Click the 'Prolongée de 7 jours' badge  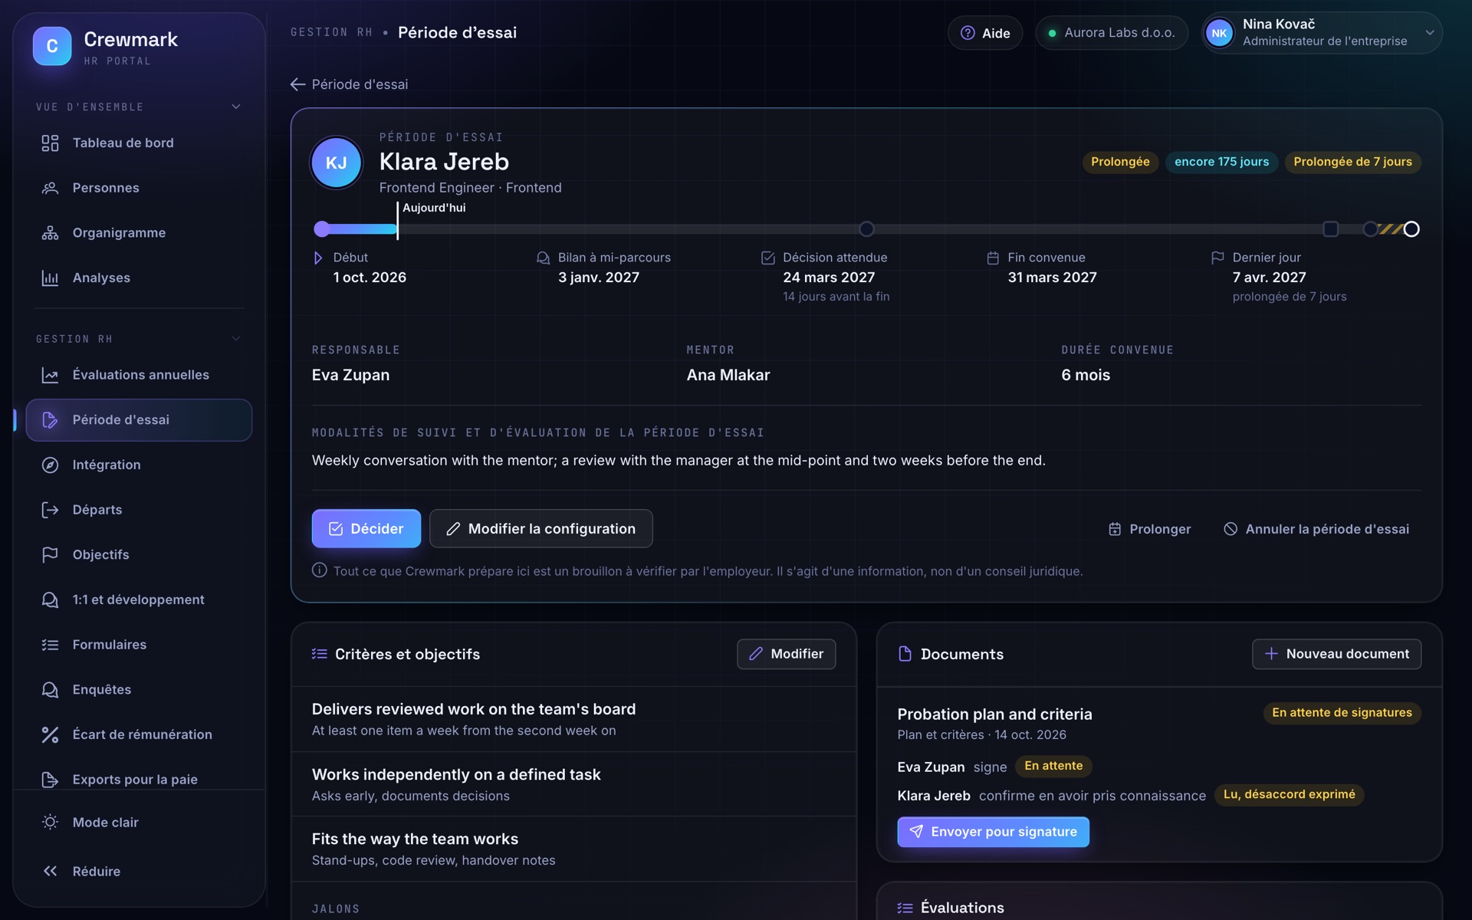1352,162
